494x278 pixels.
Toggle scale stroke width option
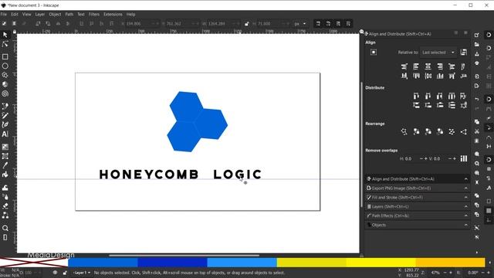point(318,24)
